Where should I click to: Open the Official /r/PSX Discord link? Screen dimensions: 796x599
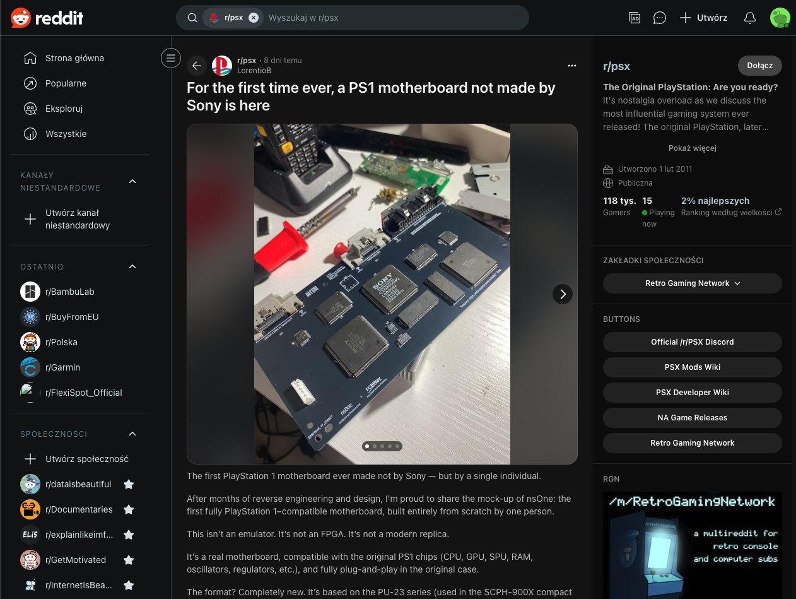(x=692, y=342)
